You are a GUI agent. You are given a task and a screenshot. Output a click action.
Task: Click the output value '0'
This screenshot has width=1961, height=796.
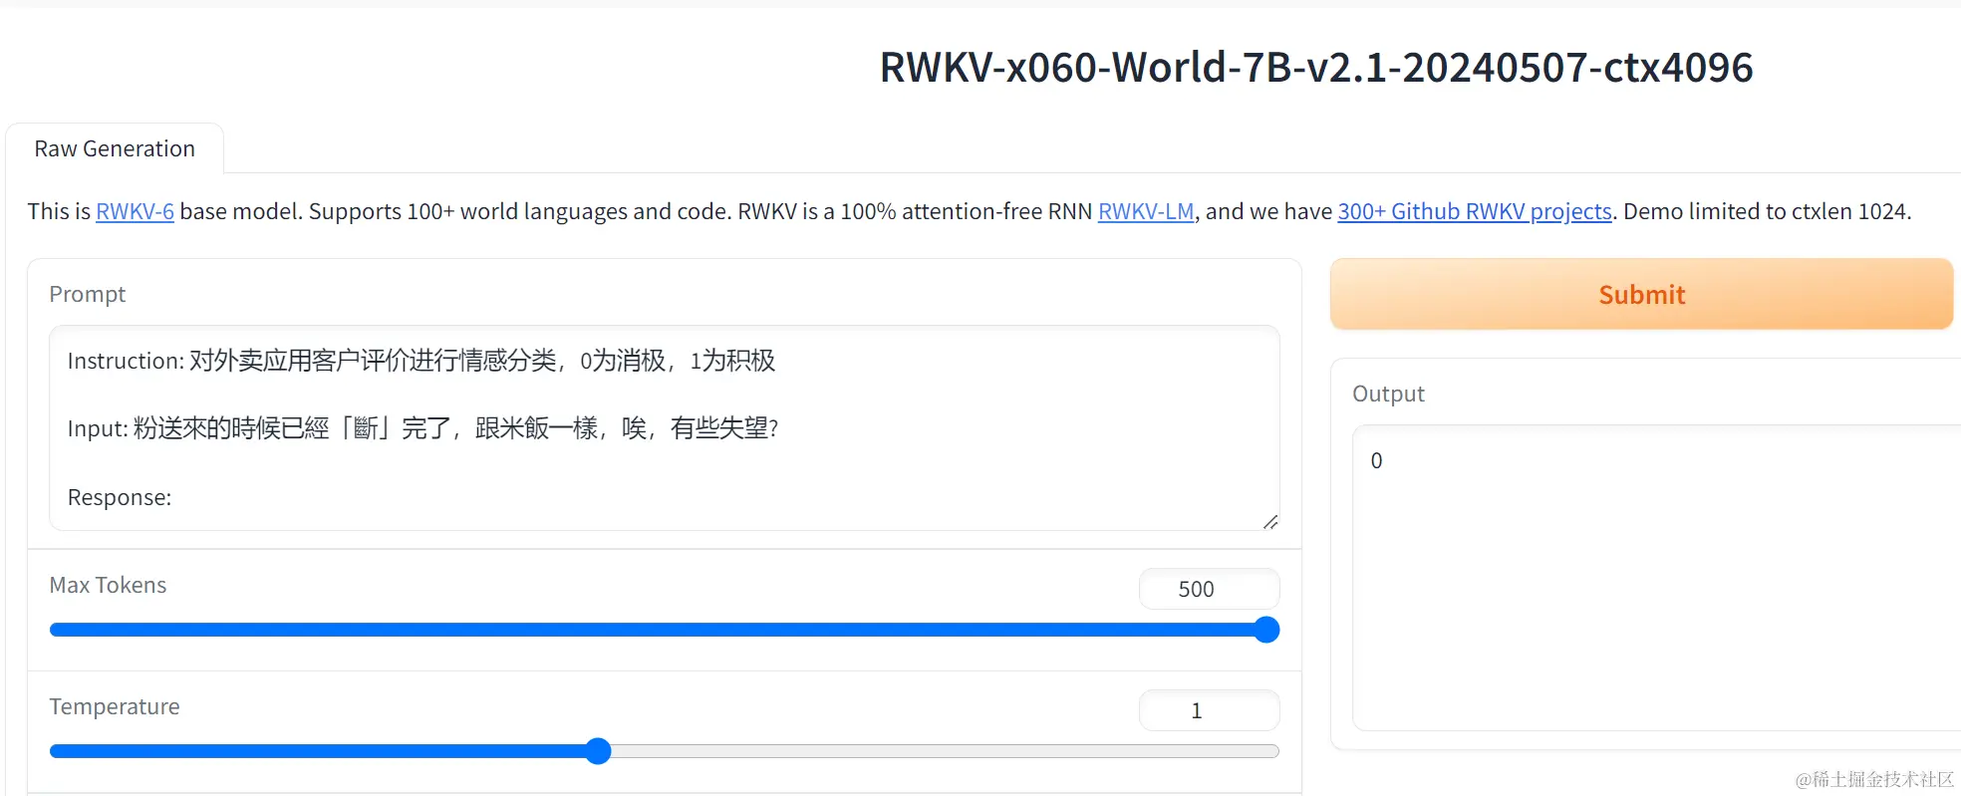[x=1376, y=460]
